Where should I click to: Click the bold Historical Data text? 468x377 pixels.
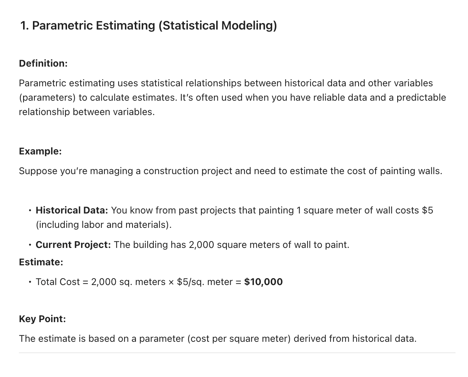coord(72,210)
